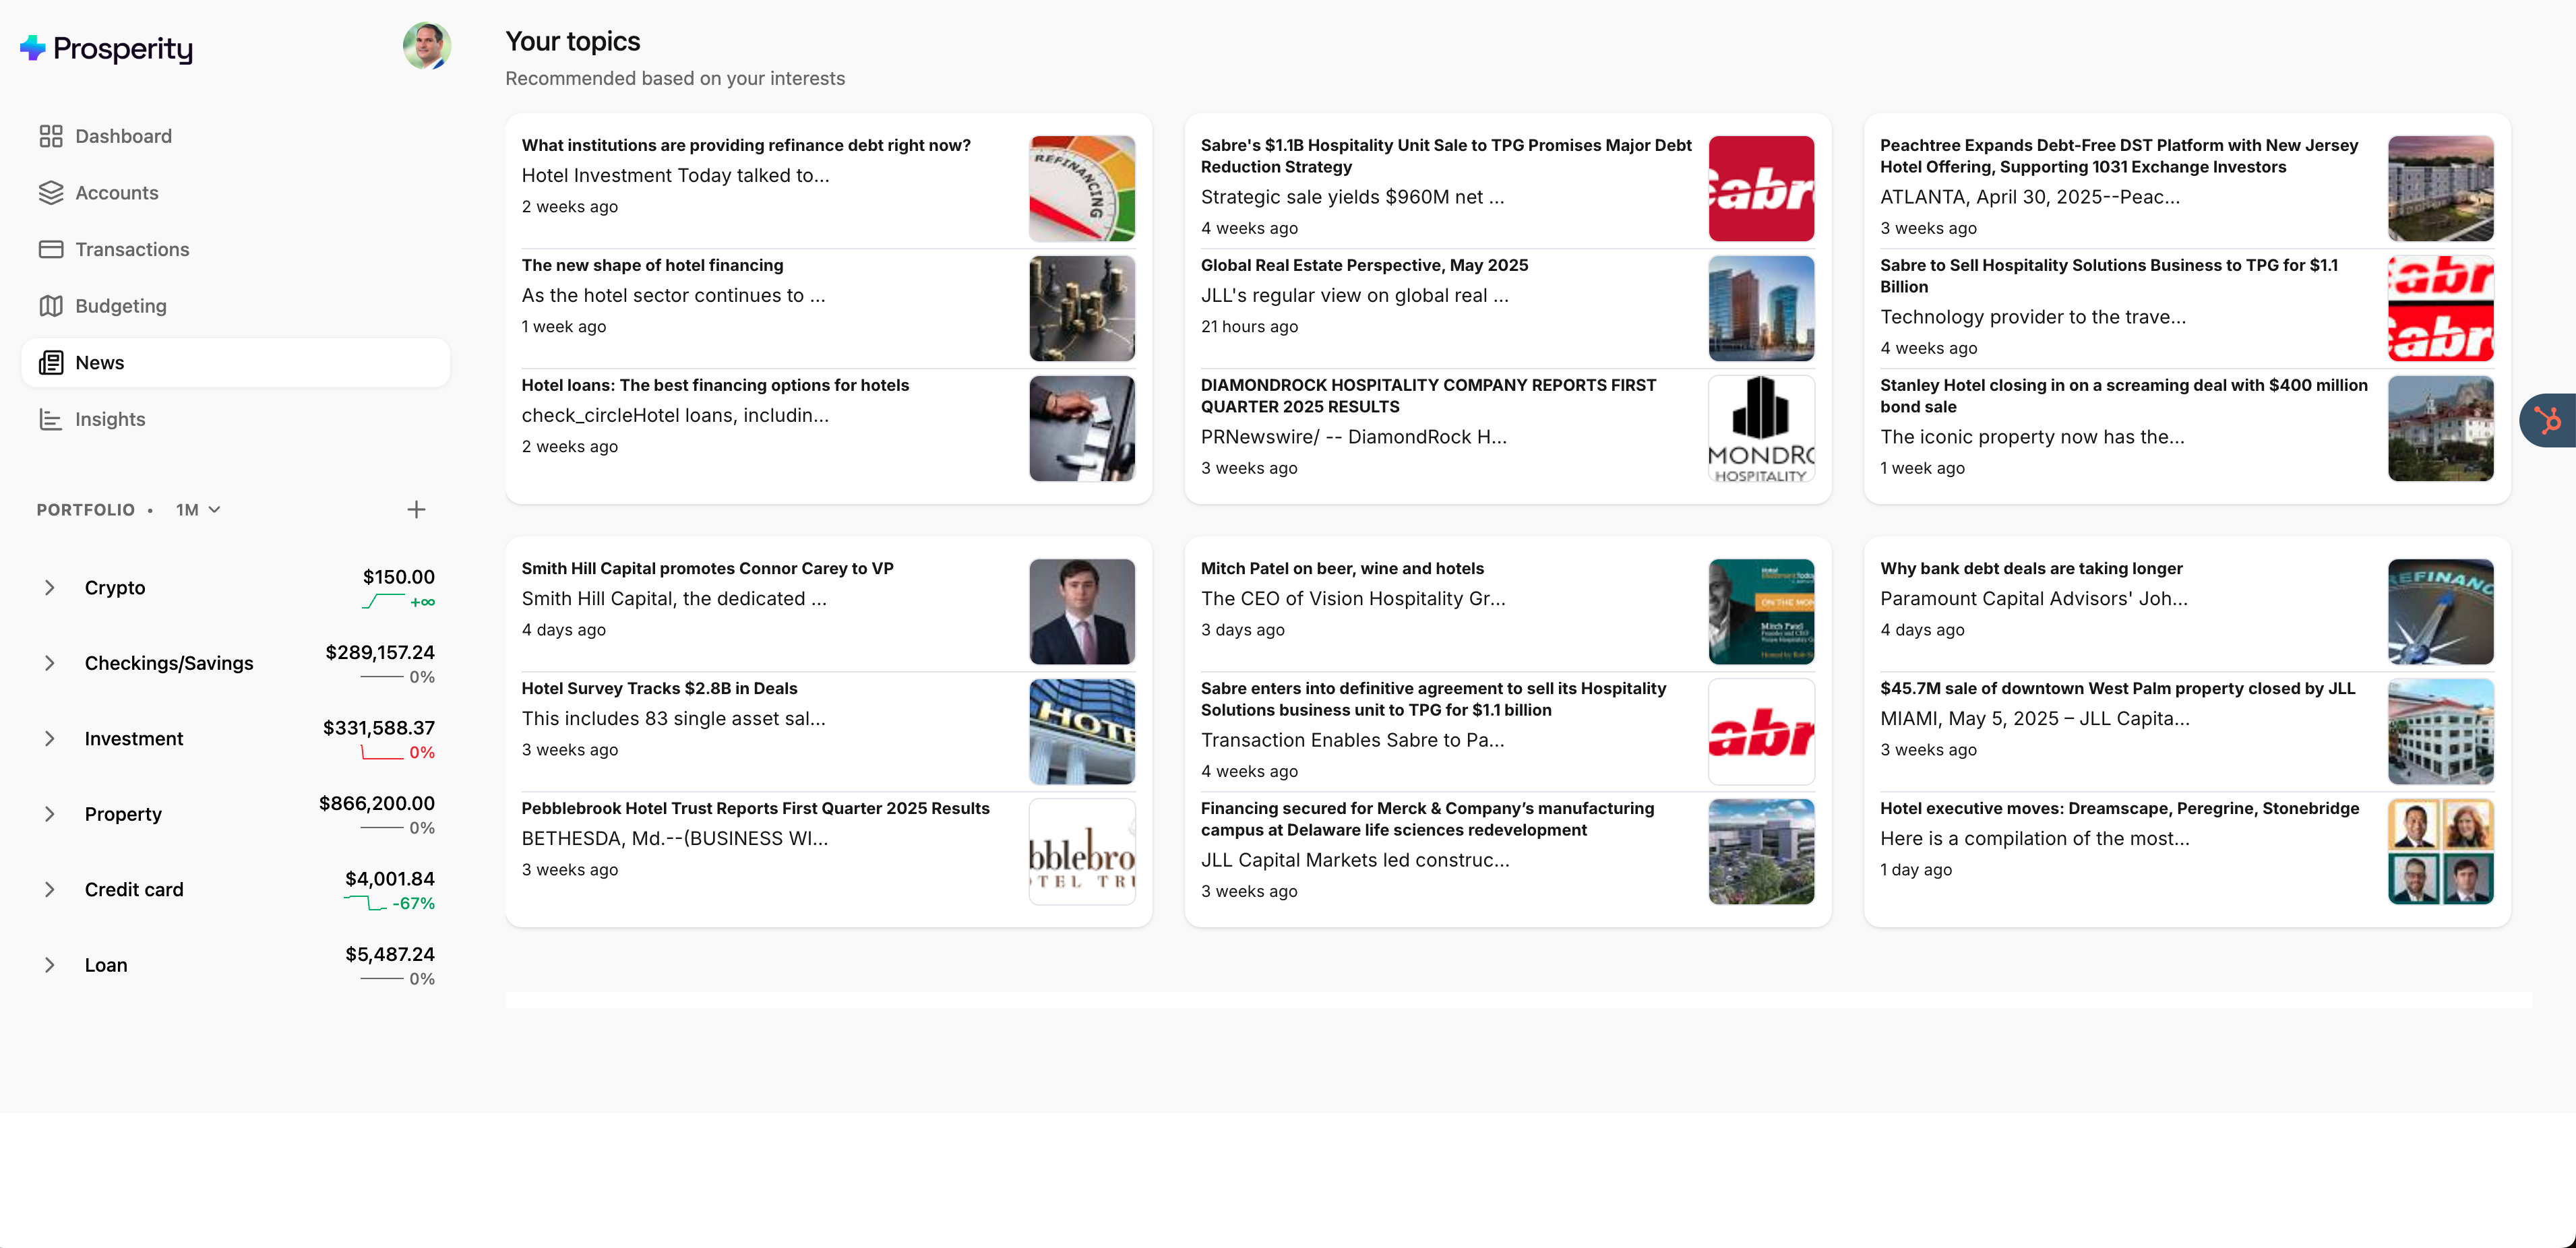
Task: Expand the Credit card section
Action: click(x=50, y=890)
